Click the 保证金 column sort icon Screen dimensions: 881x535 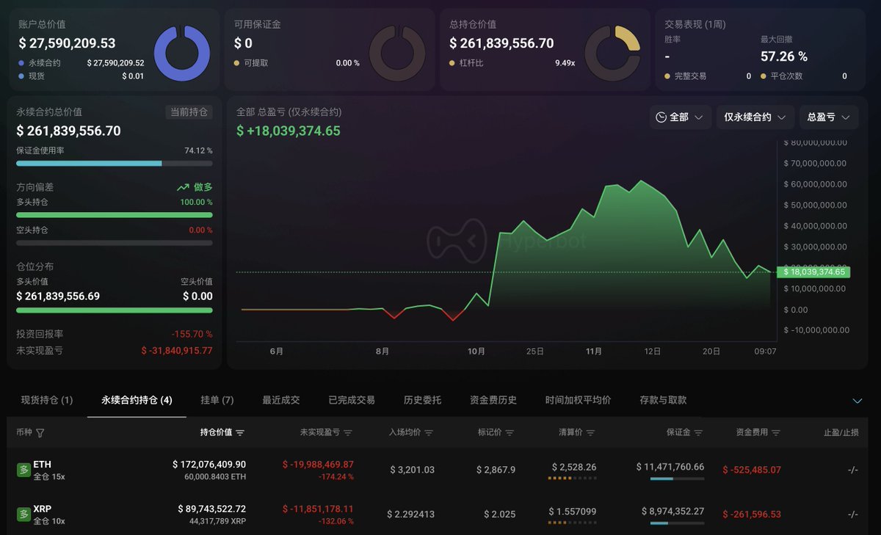click(x=698, y=433)
